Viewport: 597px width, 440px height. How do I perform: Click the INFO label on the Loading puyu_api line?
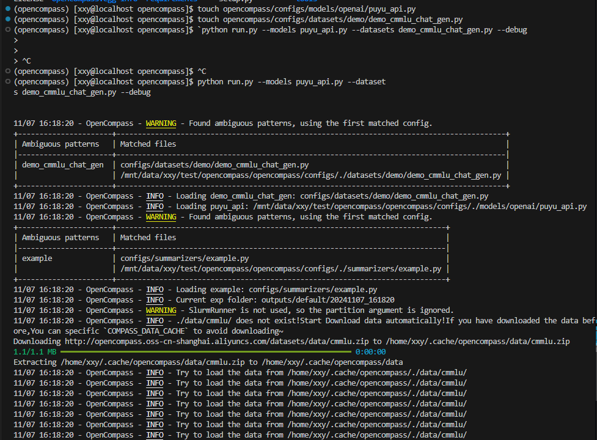(155, 207)
